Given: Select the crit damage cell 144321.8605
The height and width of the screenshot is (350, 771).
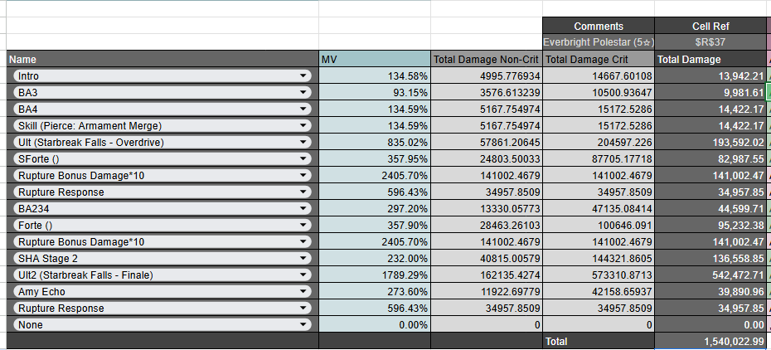Looking at the screenshot, I should [599, 259].
